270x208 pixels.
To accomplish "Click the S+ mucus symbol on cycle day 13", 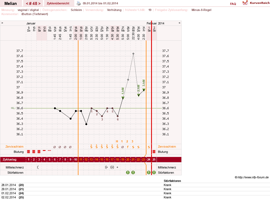I will [91, 146].
